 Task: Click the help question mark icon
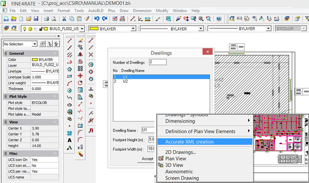click(218, 19)
